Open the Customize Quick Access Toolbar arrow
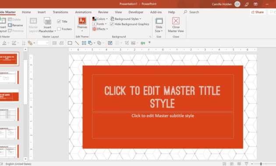Screen dimensions: 276x166 coord(149,43)
